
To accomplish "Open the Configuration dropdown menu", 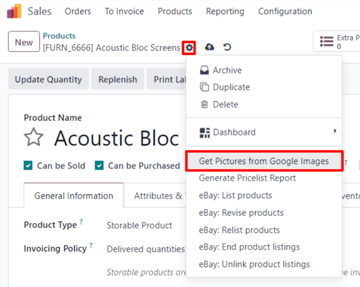I will [x=285, y=11].
